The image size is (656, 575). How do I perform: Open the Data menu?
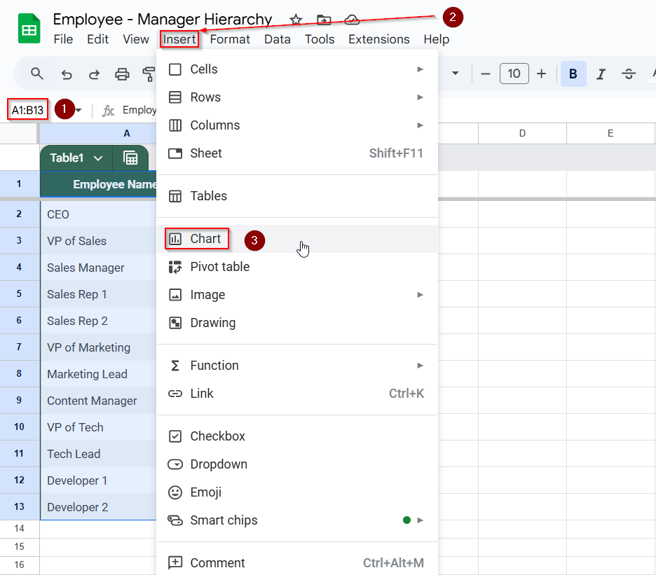pos(278,39)
